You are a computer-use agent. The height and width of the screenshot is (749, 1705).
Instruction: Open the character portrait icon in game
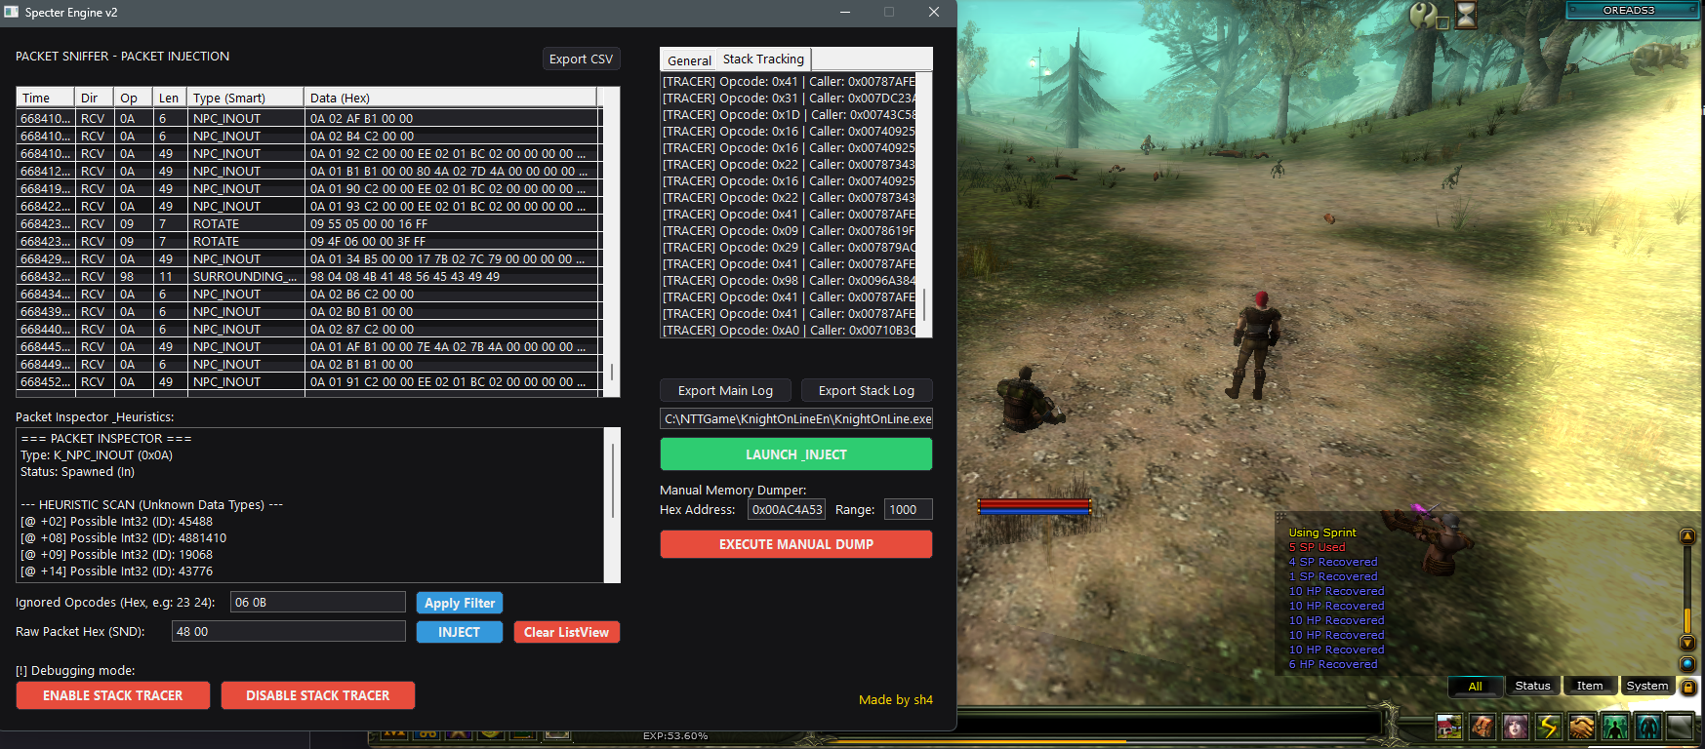tap(1516, 727)
